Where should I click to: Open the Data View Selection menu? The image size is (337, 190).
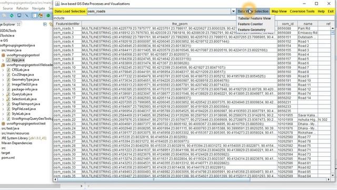click(253, 11)
